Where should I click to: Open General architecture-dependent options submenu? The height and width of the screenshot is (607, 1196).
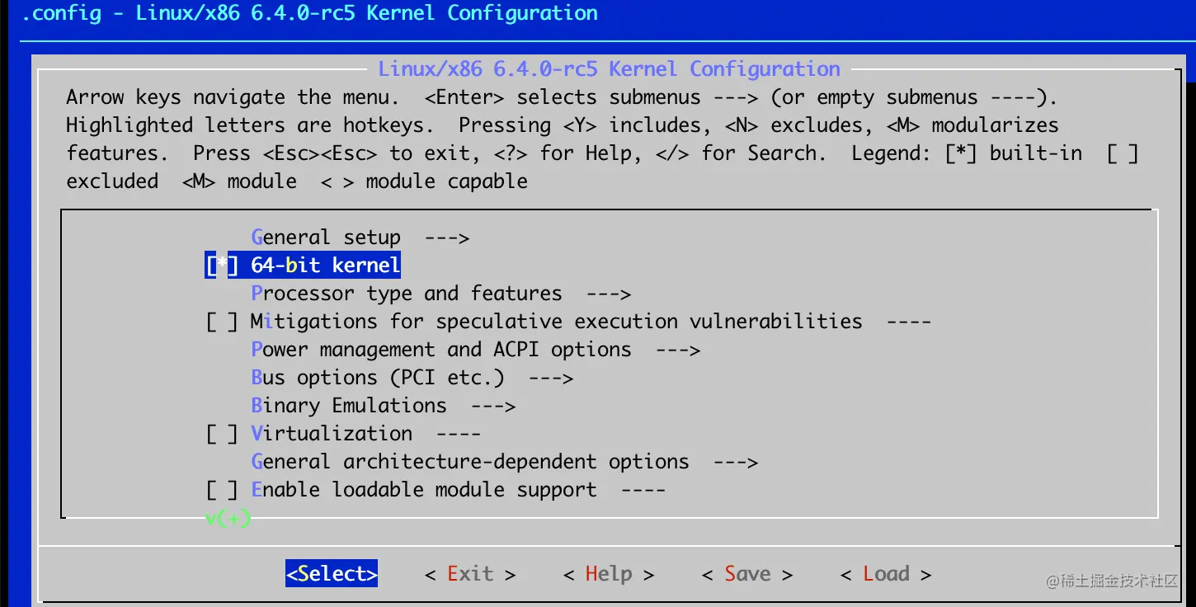(504, 462)
